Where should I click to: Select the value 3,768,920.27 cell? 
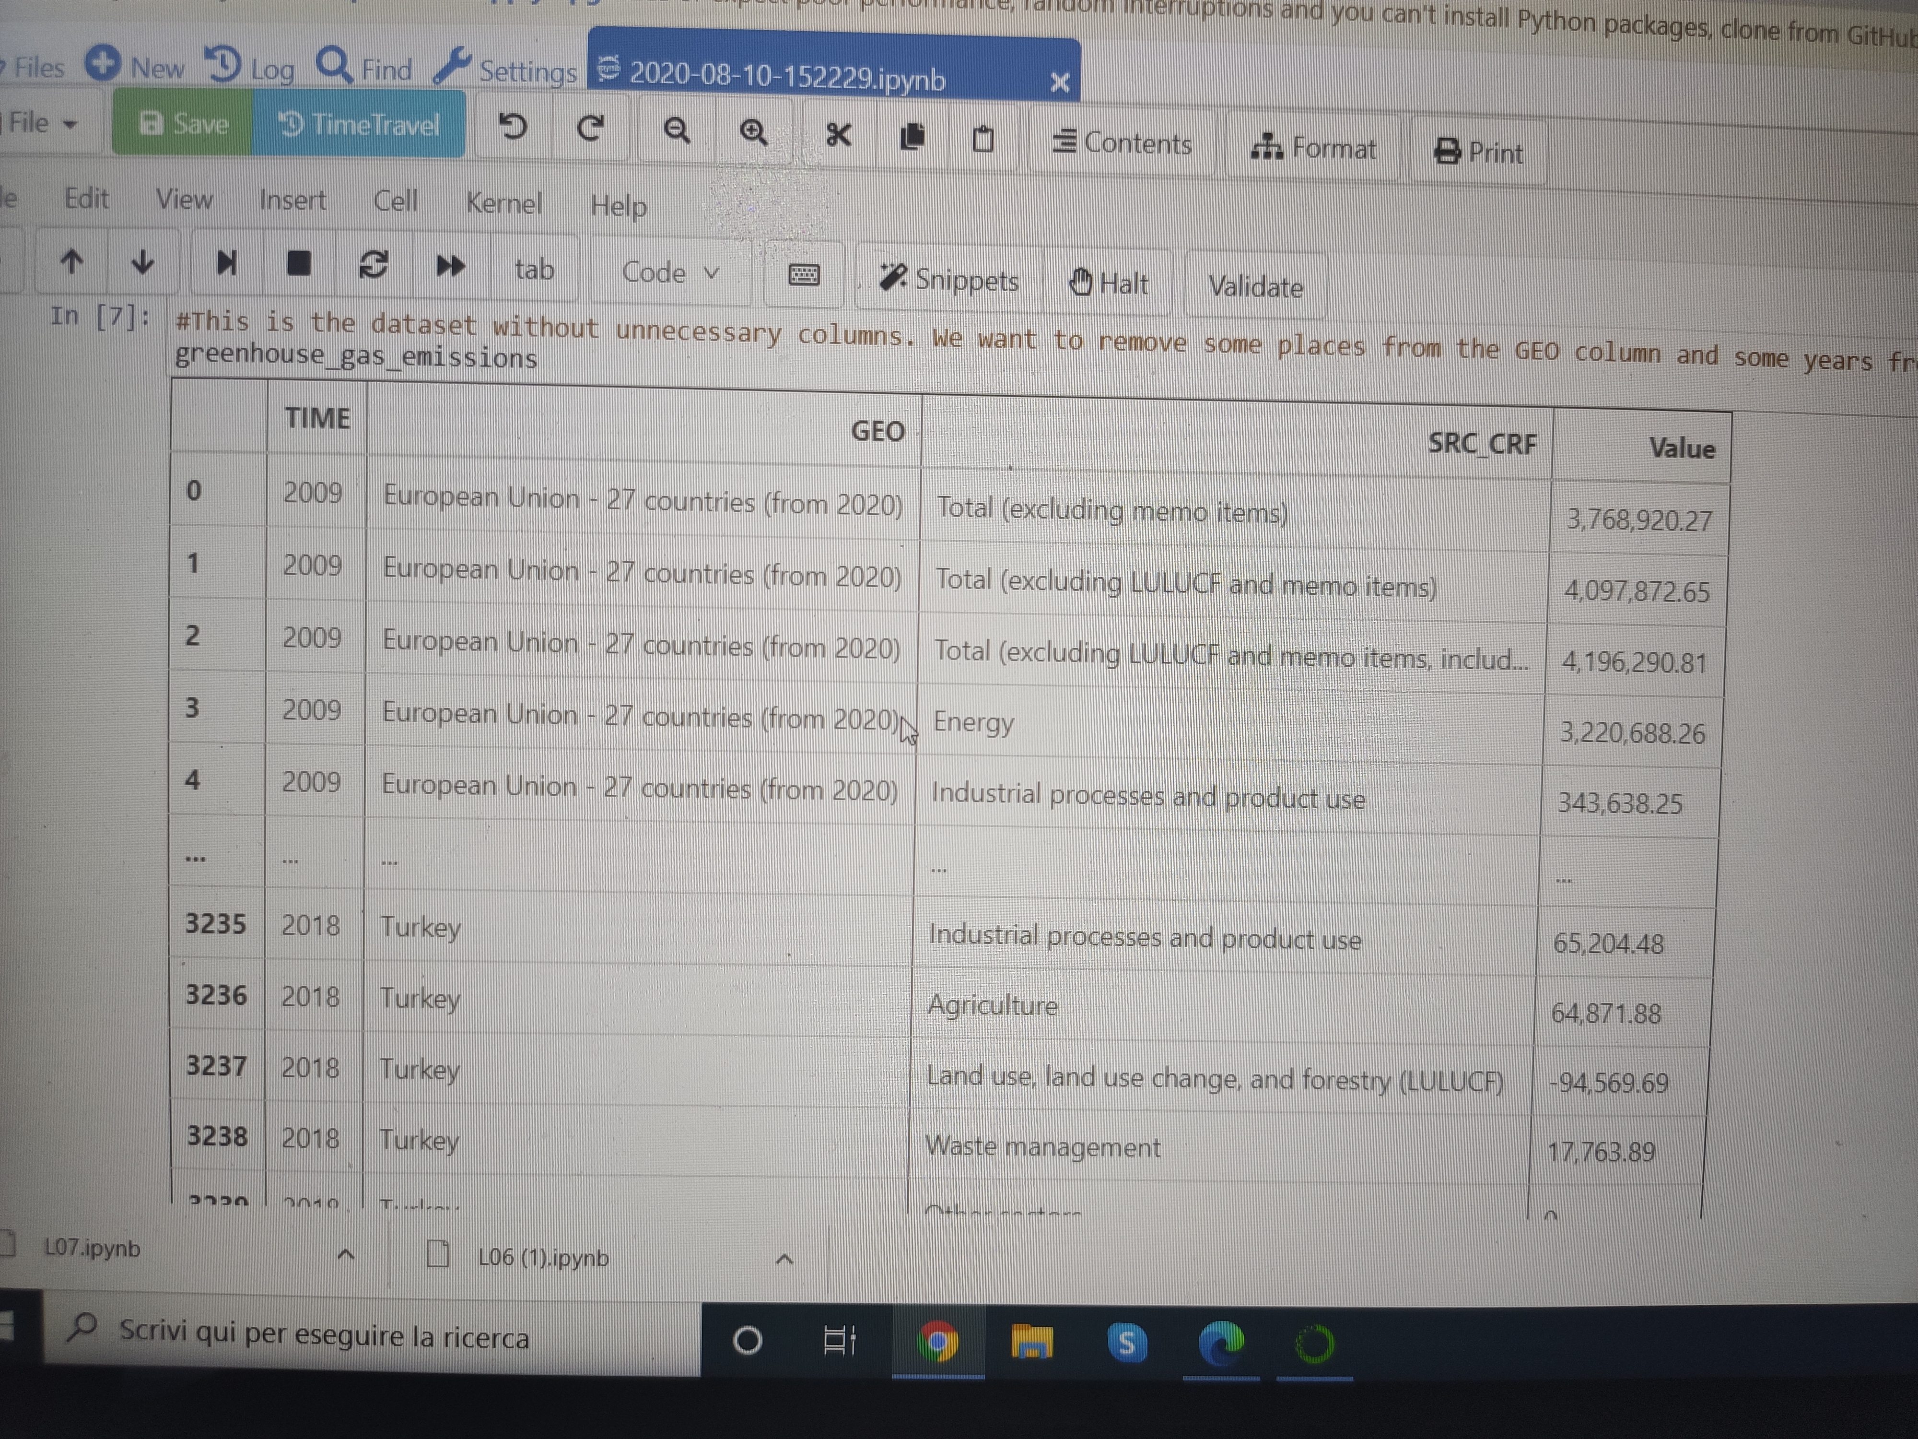pyautogui.click(x=1639, y=519)
